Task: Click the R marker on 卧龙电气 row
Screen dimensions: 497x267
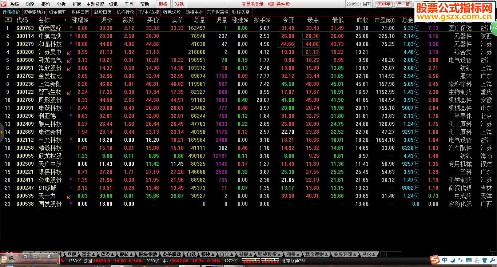Action: 68,61
